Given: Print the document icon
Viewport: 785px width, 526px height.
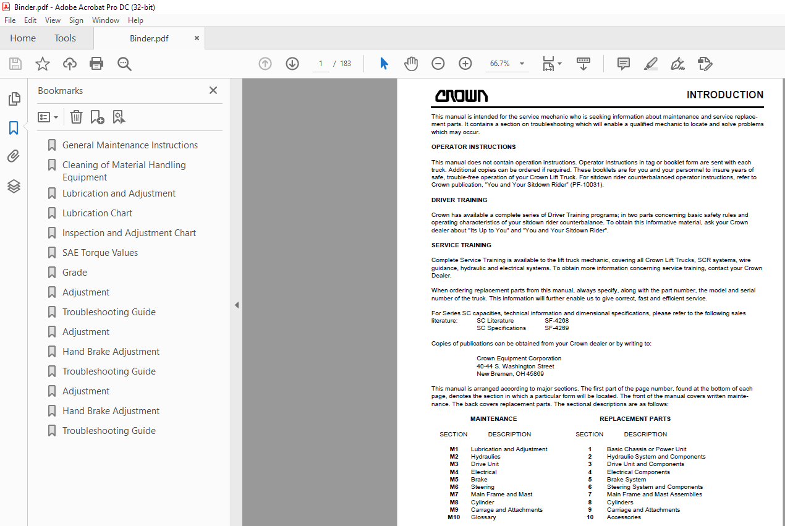Looking at the screenshot, I should click(x=96, y=64).
